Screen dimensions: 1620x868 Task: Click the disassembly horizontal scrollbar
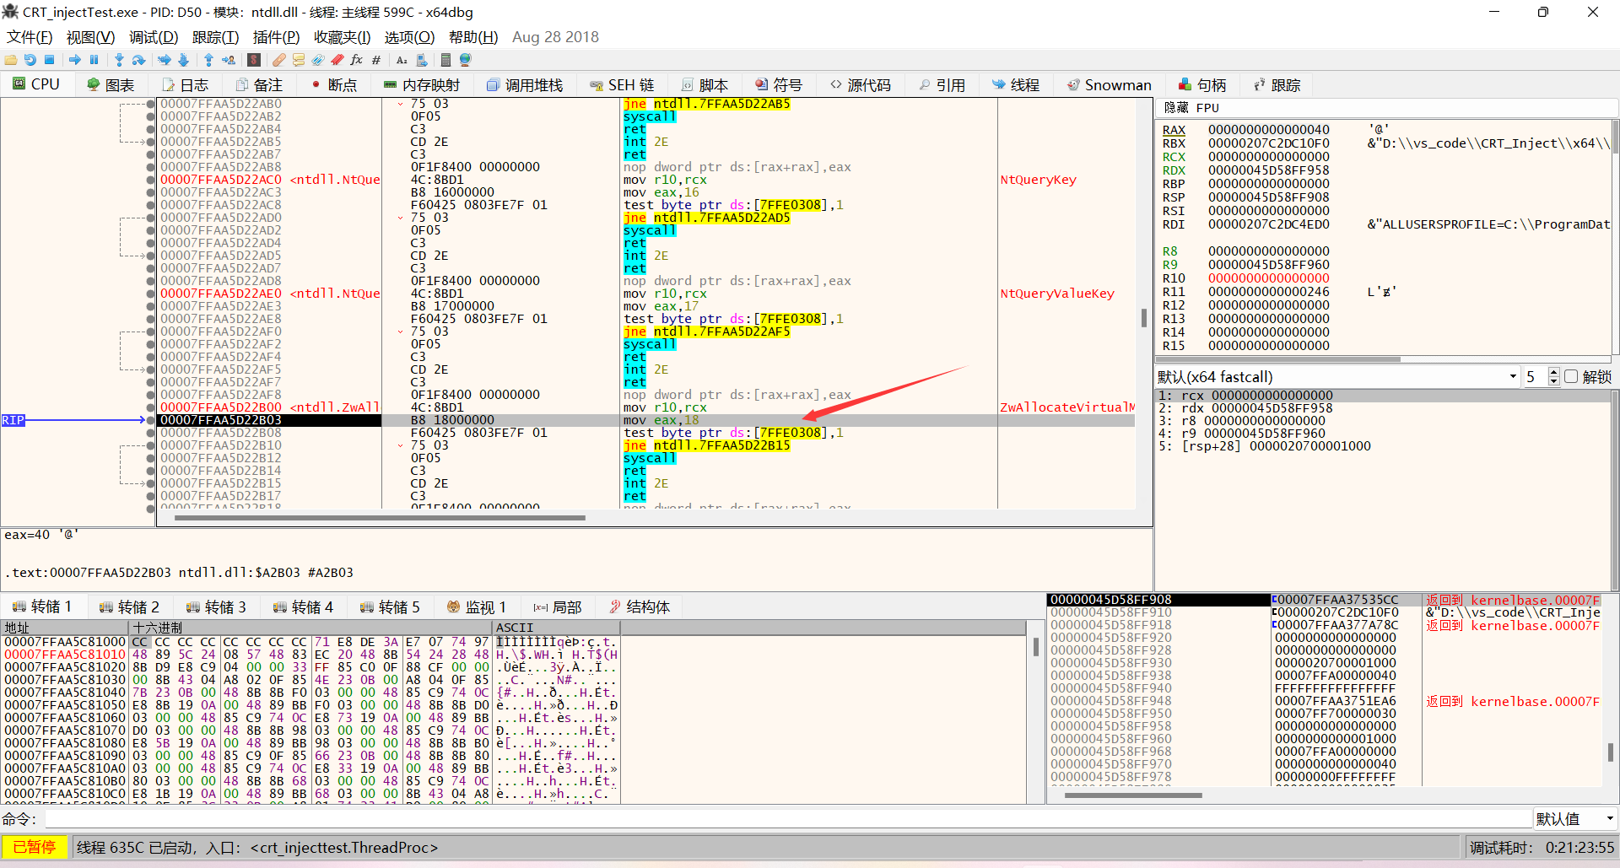click(380, 518)
